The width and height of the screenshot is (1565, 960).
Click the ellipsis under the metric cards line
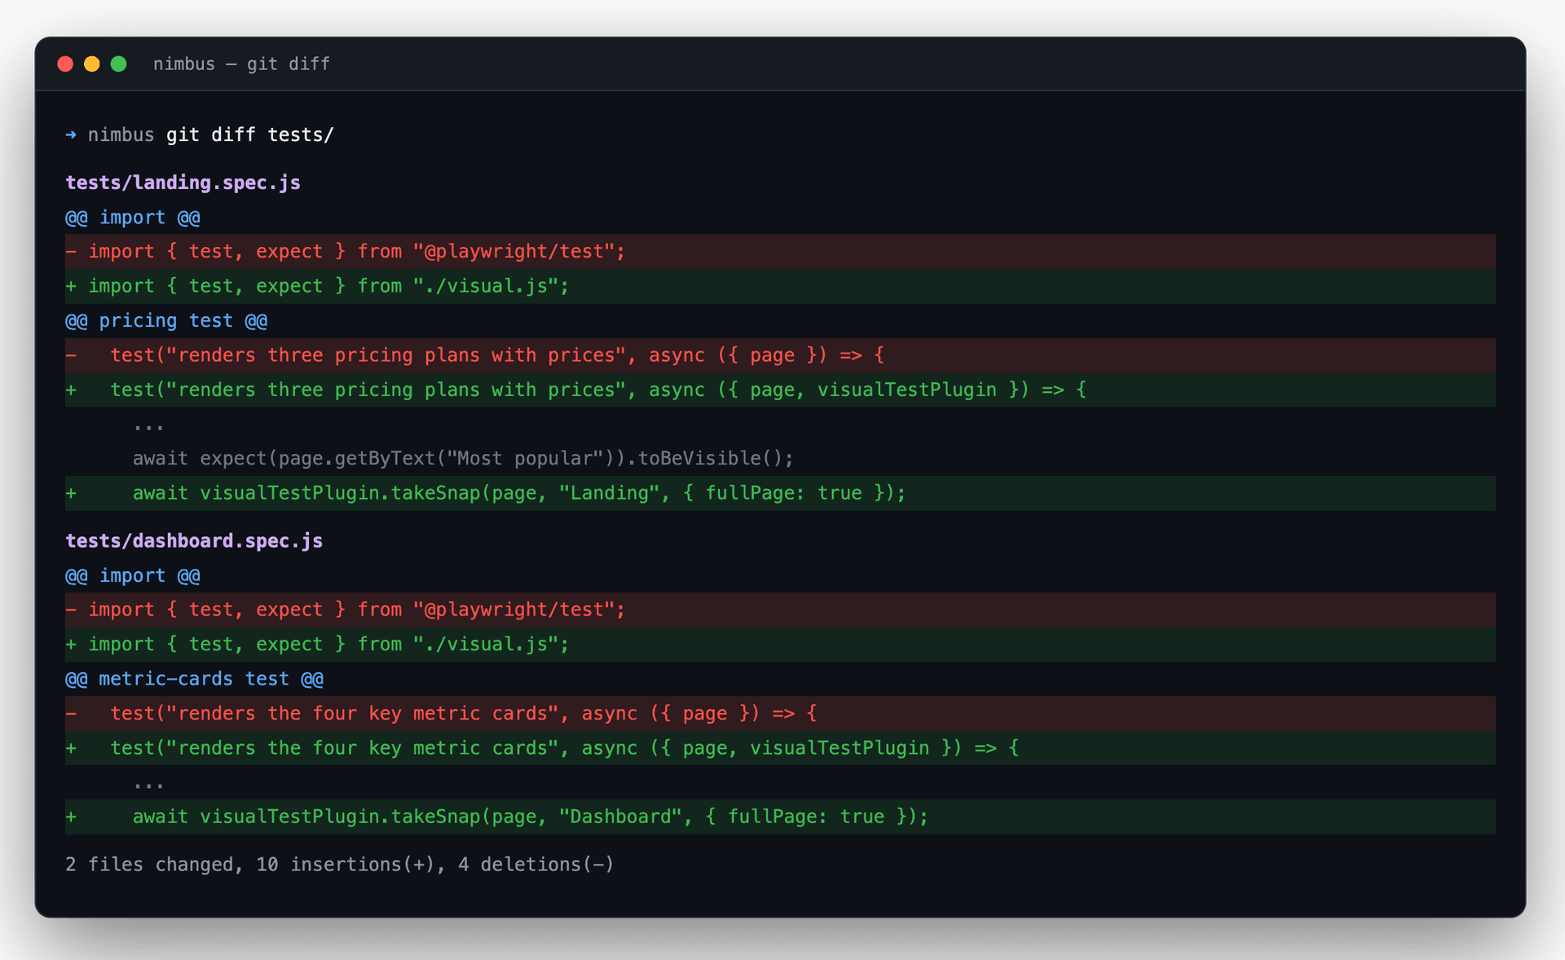coord(148,786)
